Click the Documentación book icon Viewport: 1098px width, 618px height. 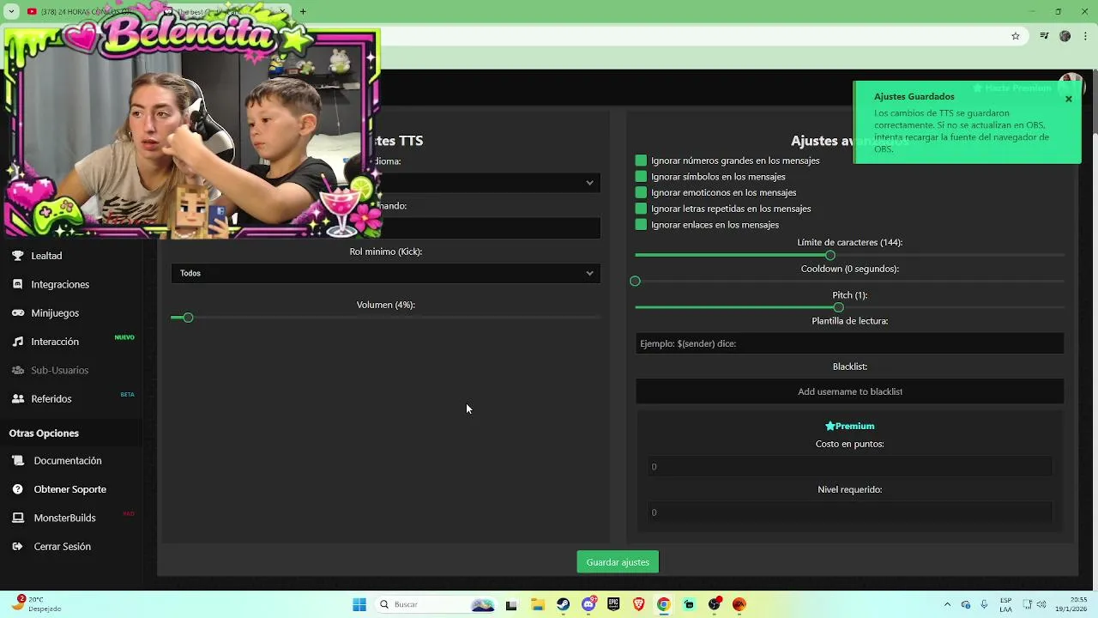coord(17,461)
